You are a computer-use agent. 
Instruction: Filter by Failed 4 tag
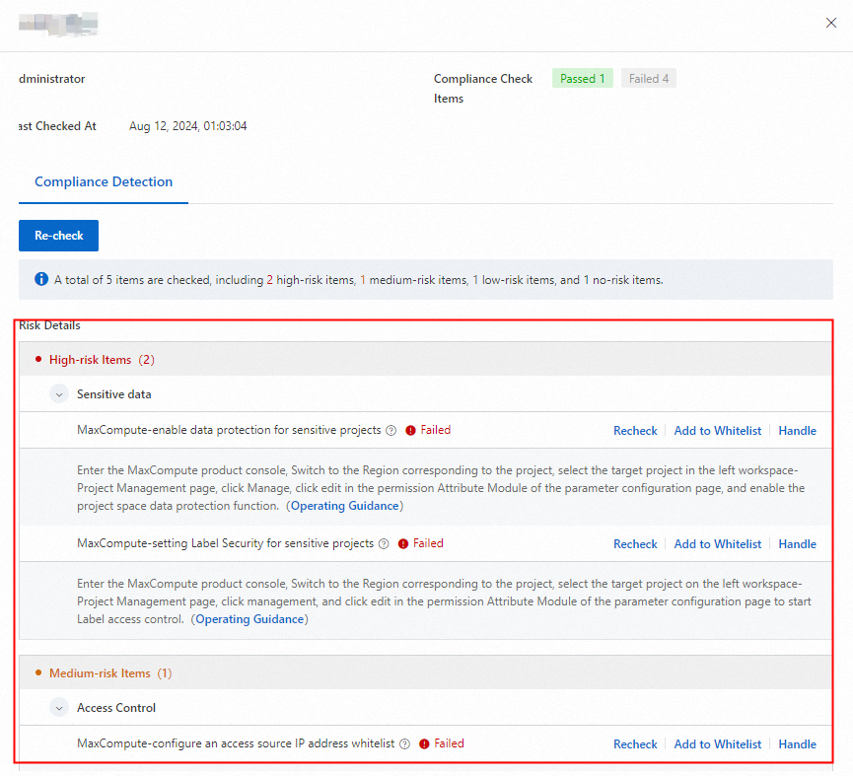tap(649, 79)
